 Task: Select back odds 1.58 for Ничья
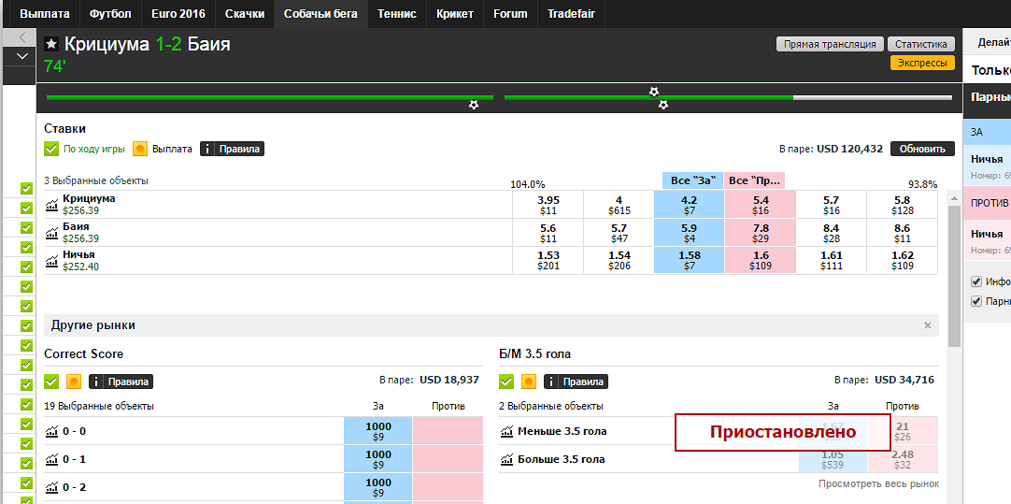pos(690,260)
